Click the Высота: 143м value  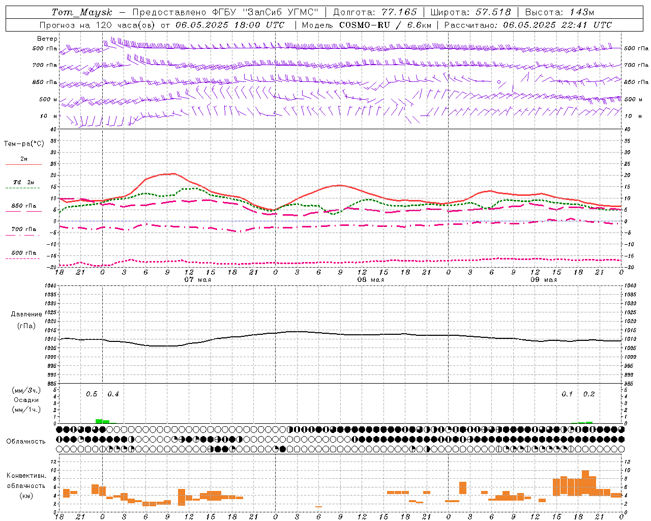tap(559, 12)
